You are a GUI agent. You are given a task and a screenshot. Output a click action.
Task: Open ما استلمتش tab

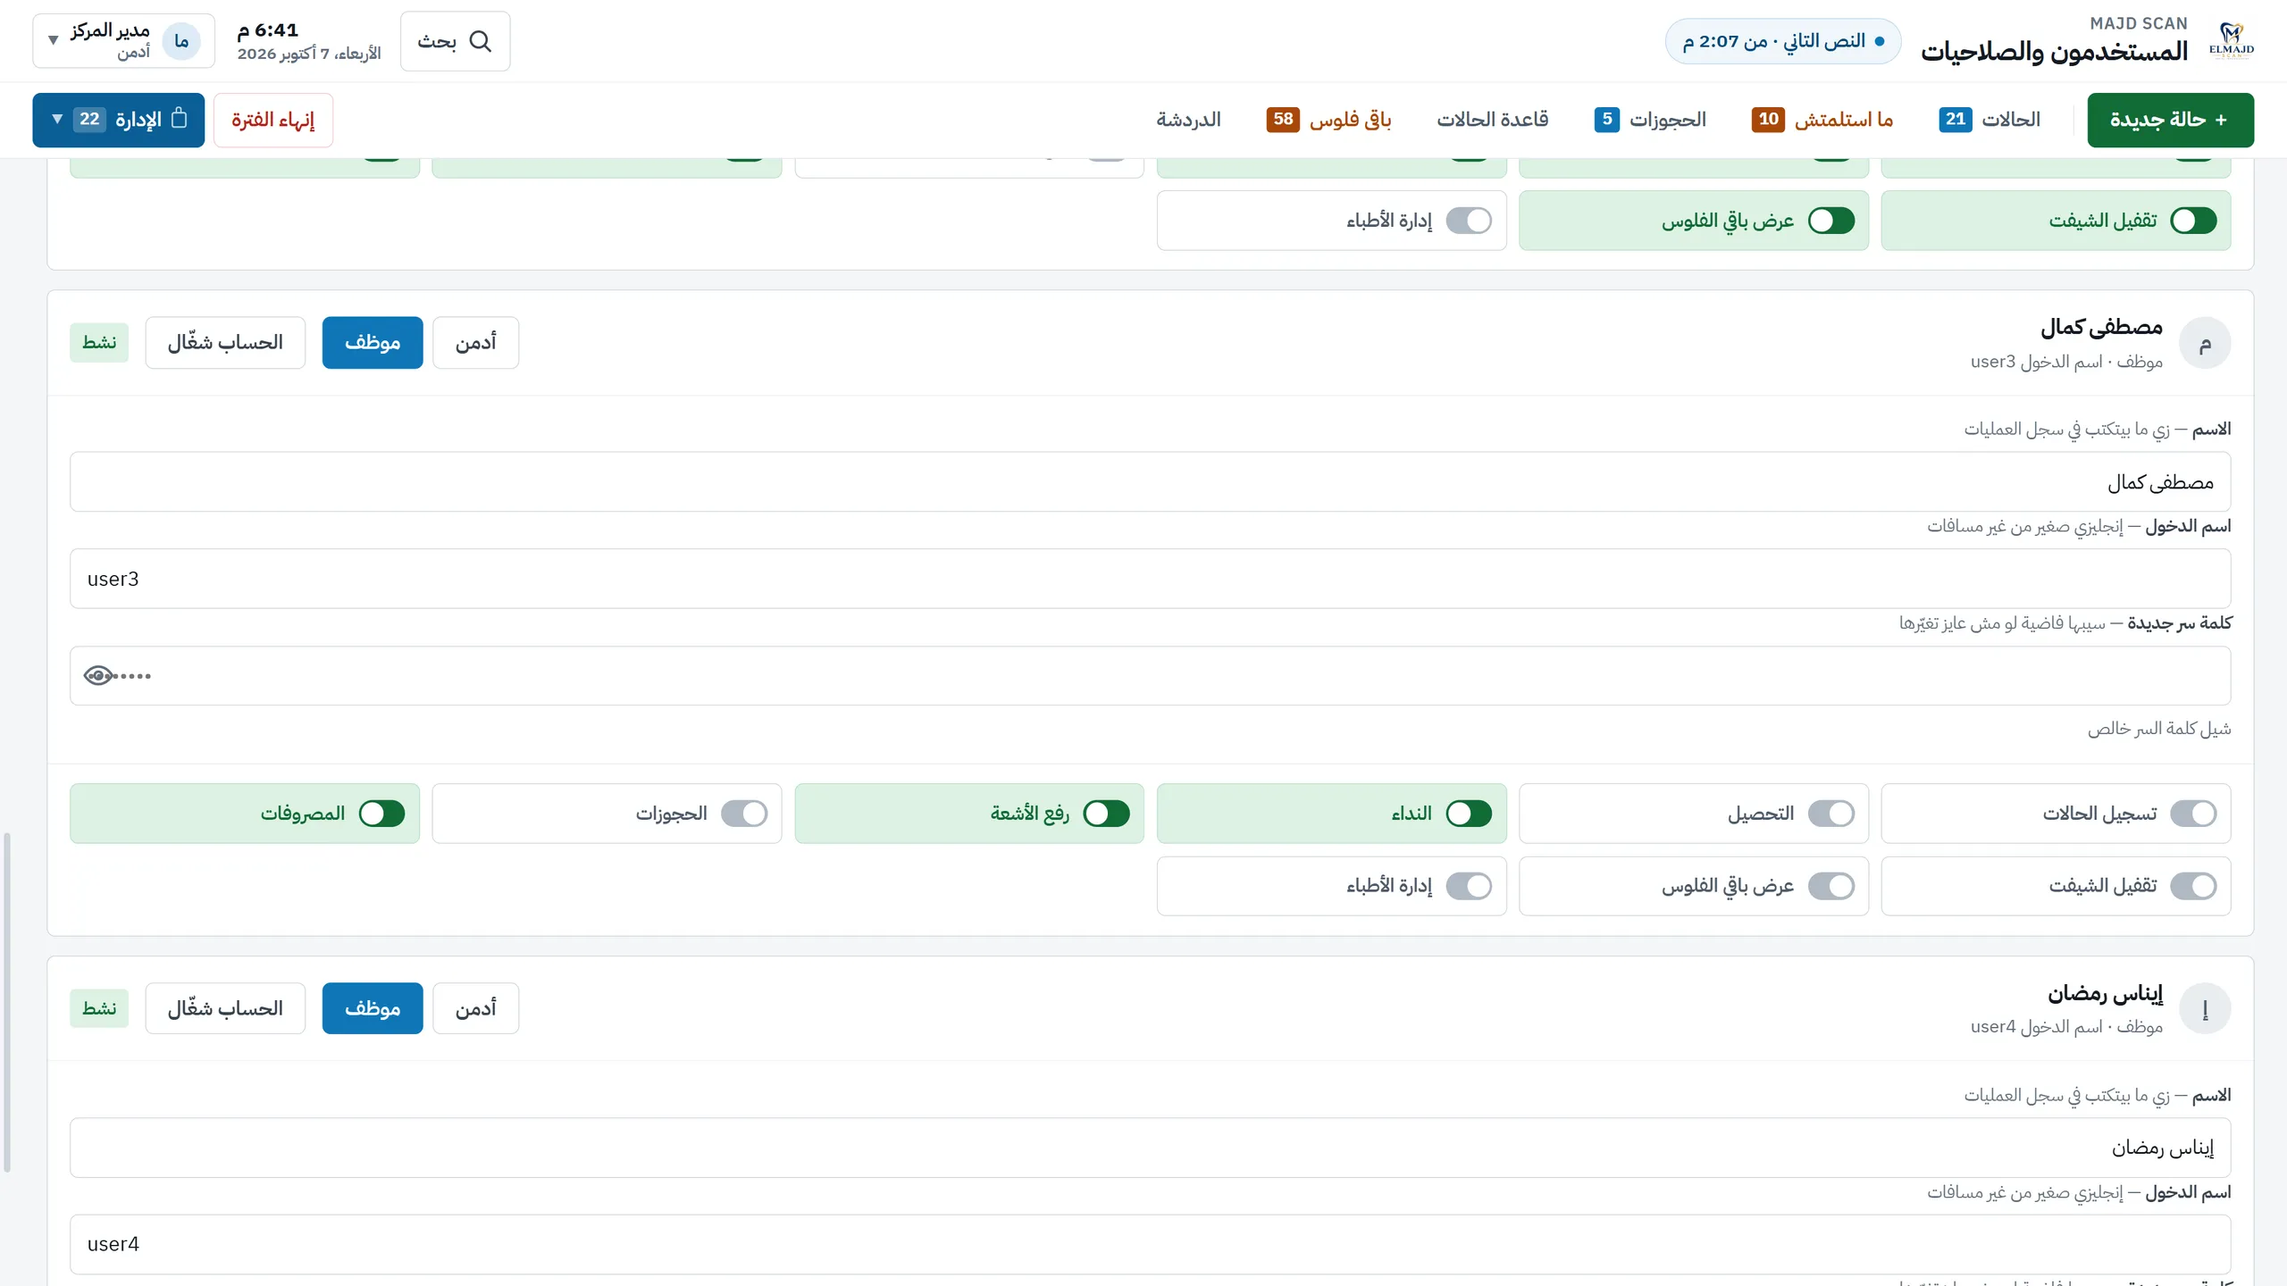coord(1822,119)
